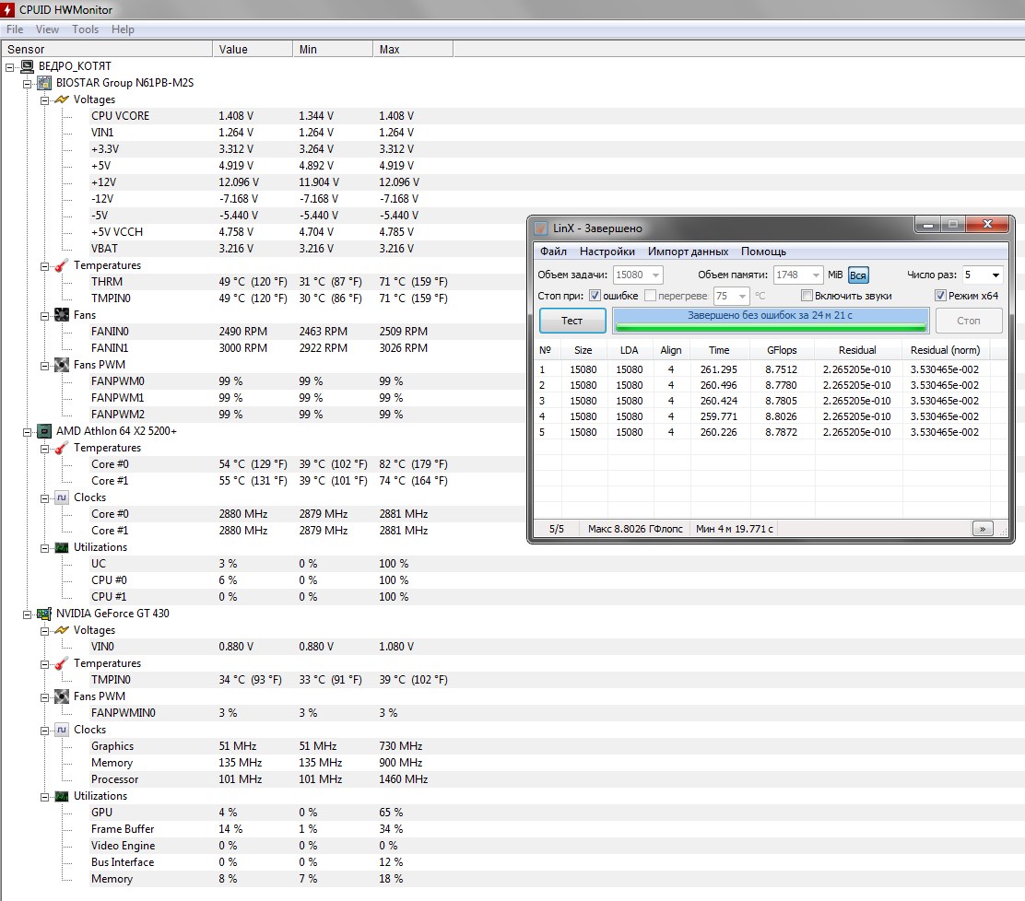Toggle the 'Режим x64' checkbox
The height and width of the screenshot is (901, 1025).
tap(940, 296)
